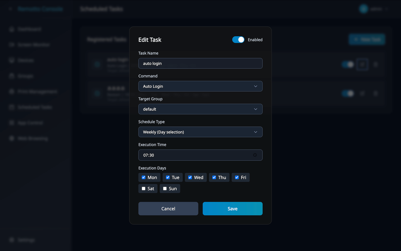Open the Schedule Type dropdown
The width and height of the screenshot is (401, 251).
tap(200, 132)
